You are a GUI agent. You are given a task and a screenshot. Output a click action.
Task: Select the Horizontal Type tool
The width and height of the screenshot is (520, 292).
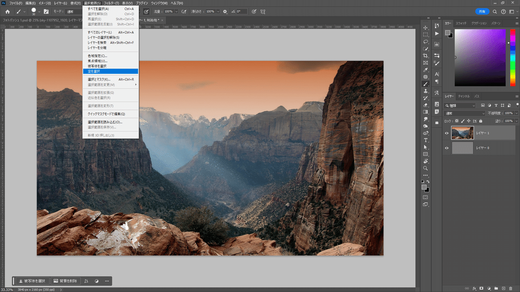426,140
